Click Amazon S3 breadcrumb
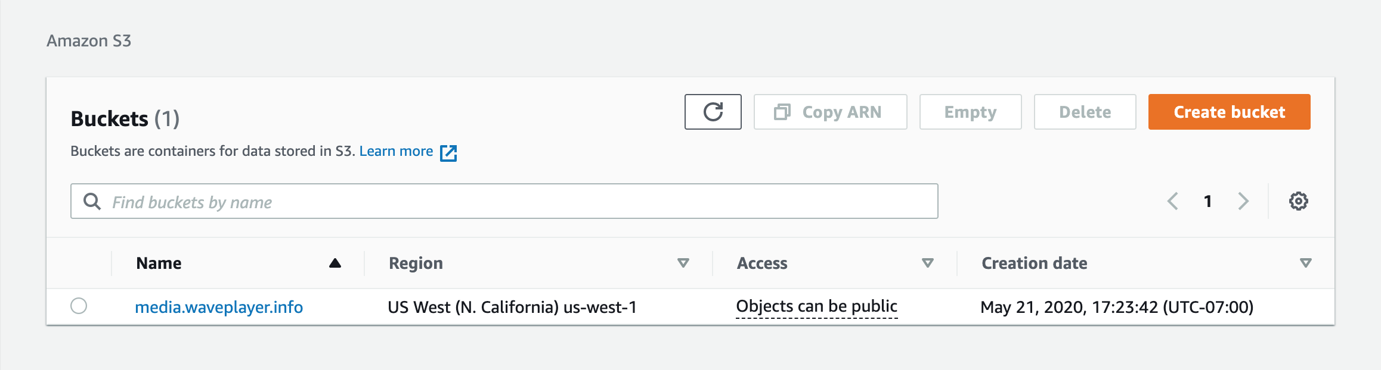Screen dimensions: 1381x370 89,40
